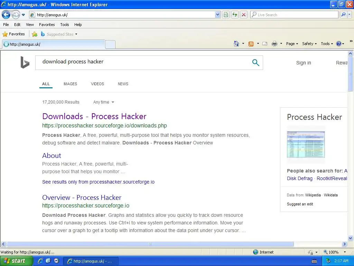Expand the Print options dropdown arrow

point(281,44)
